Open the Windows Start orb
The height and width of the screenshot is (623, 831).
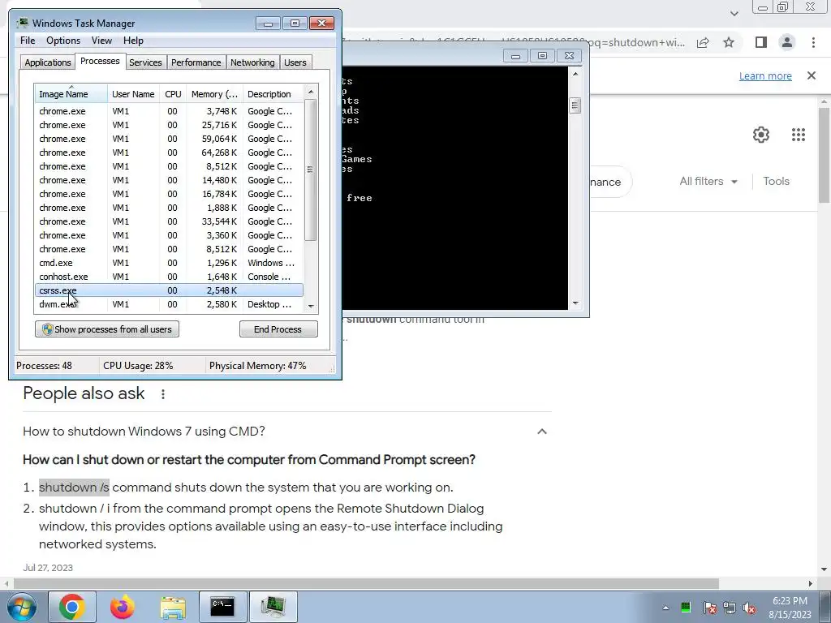coord(21,607)
